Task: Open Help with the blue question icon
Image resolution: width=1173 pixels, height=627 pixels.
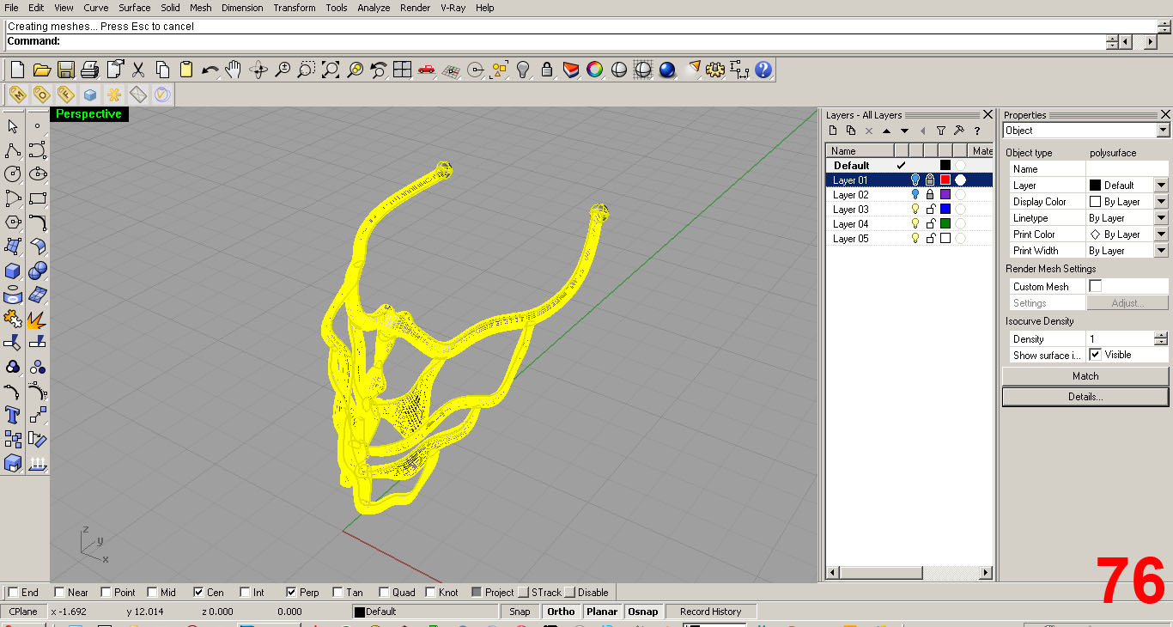Action: 763,70
